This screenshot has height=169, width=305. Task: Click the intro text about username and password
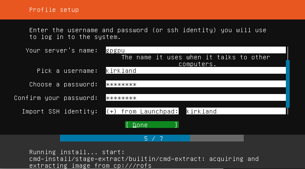tap(148, 33)
